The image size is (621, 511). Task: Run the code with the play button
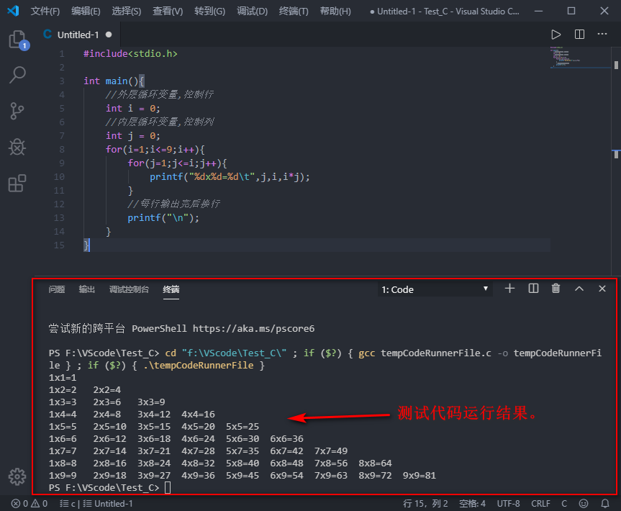(x=556, y=34)
